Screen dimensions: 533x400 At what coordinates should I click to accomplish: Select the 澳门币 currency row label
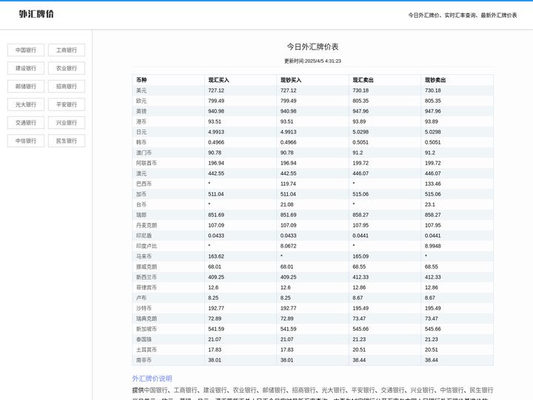click(144, 153)
